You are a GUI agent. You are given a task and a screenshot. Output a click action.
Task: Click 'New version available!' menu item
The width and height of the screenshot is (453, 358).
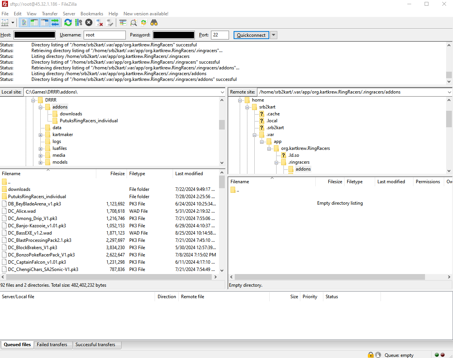tap(146, 13)
